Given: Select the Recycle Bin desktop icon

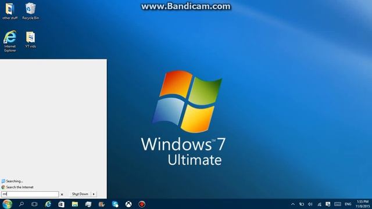Looking at the screenshot, I should (x=31, y=11).
